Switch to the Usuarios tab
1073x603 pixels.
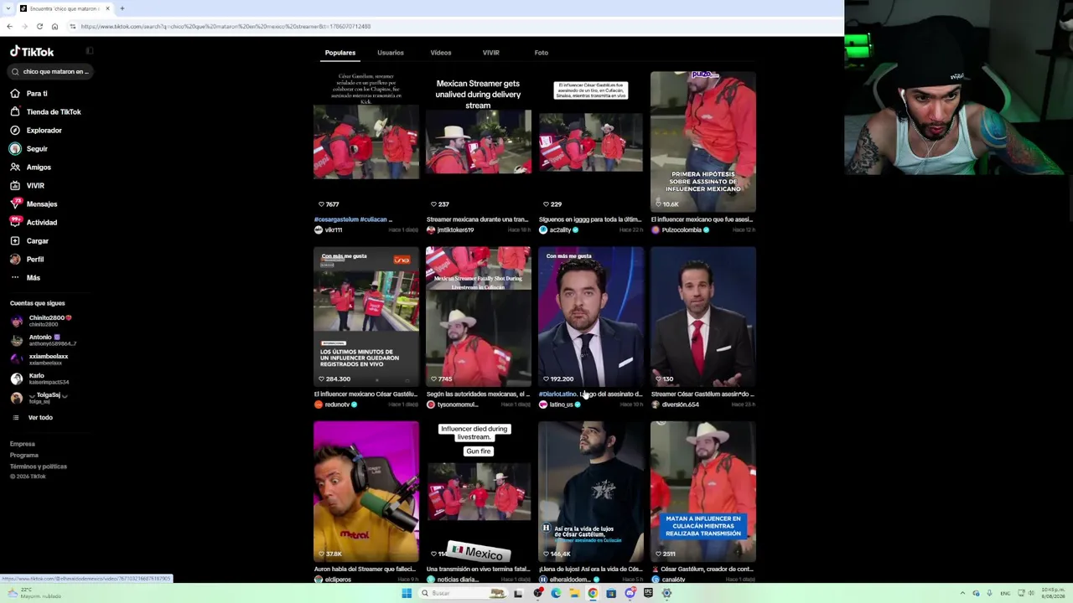click(391, 53)
